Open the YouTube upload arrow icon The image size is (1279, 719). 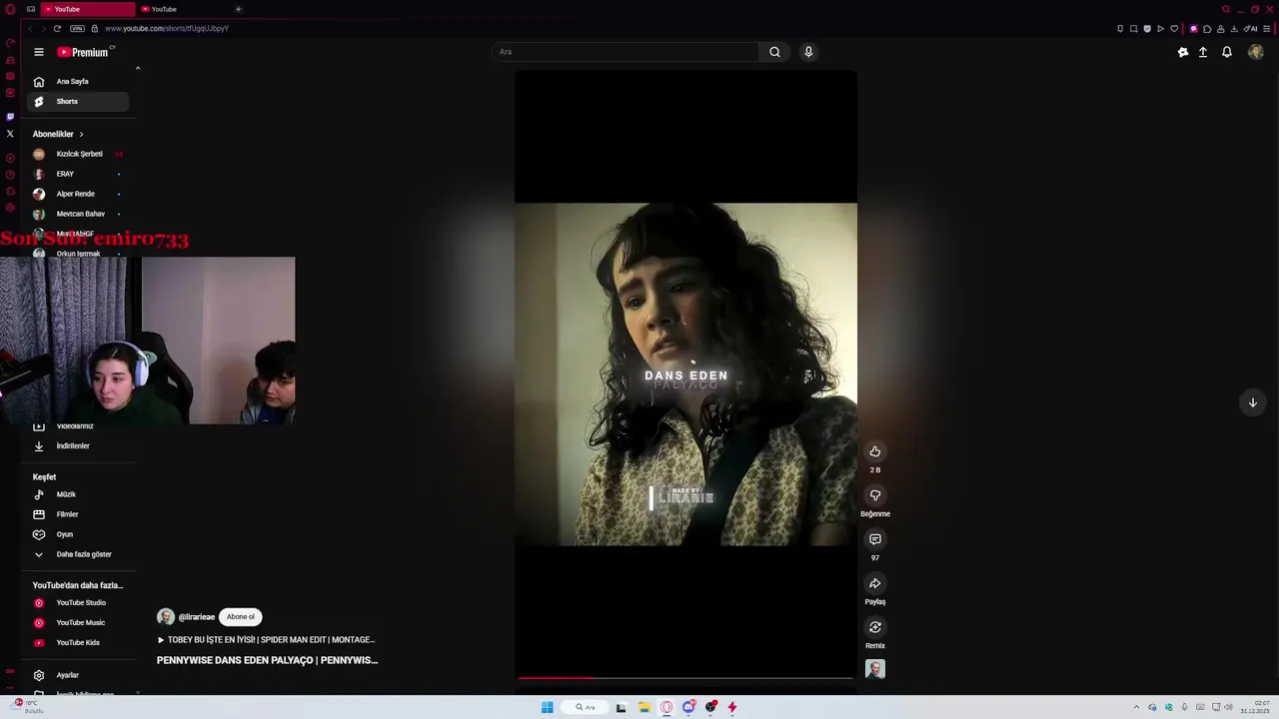[1203, 52]
